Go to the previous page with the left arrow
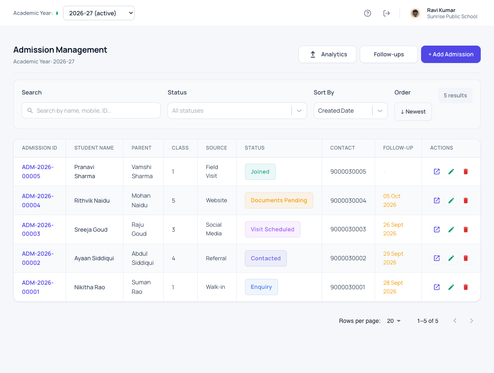 [455, 321]
